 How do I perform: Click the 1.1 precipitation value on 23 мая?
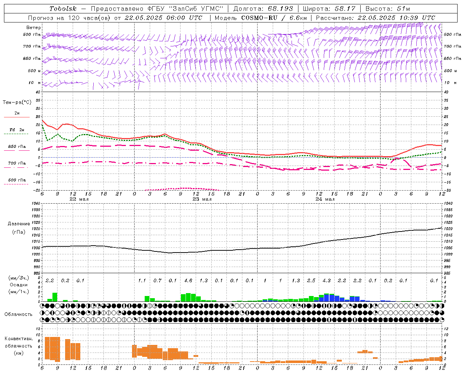click(x=142, y=280)
